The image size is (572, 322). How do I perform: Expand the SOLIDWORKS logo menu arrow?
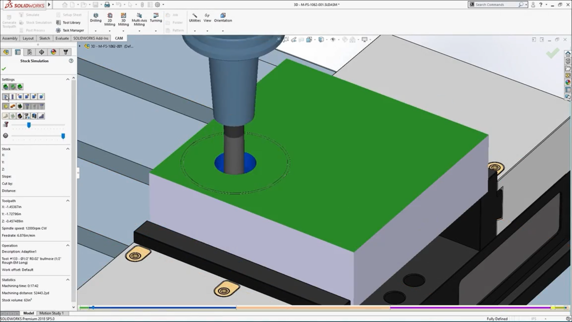(x=48, y=5)
